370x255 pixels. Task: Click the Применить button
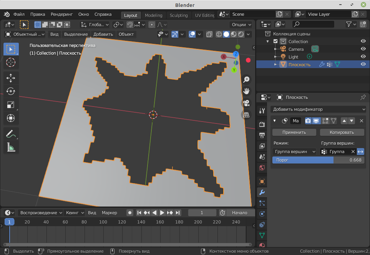click(x=294, y=132)
